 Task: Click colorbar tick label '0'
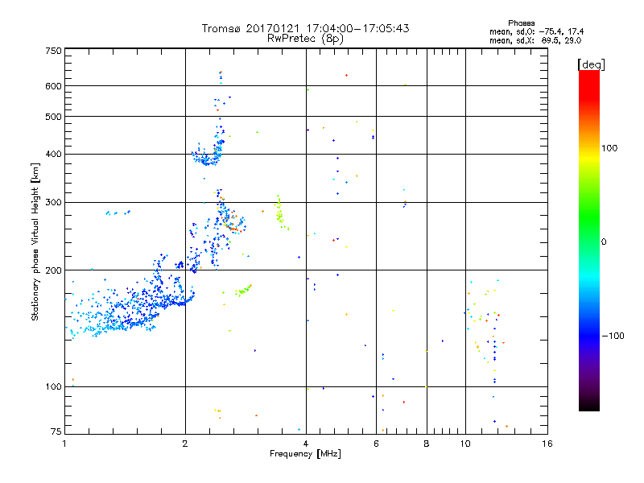pos(603,242)
